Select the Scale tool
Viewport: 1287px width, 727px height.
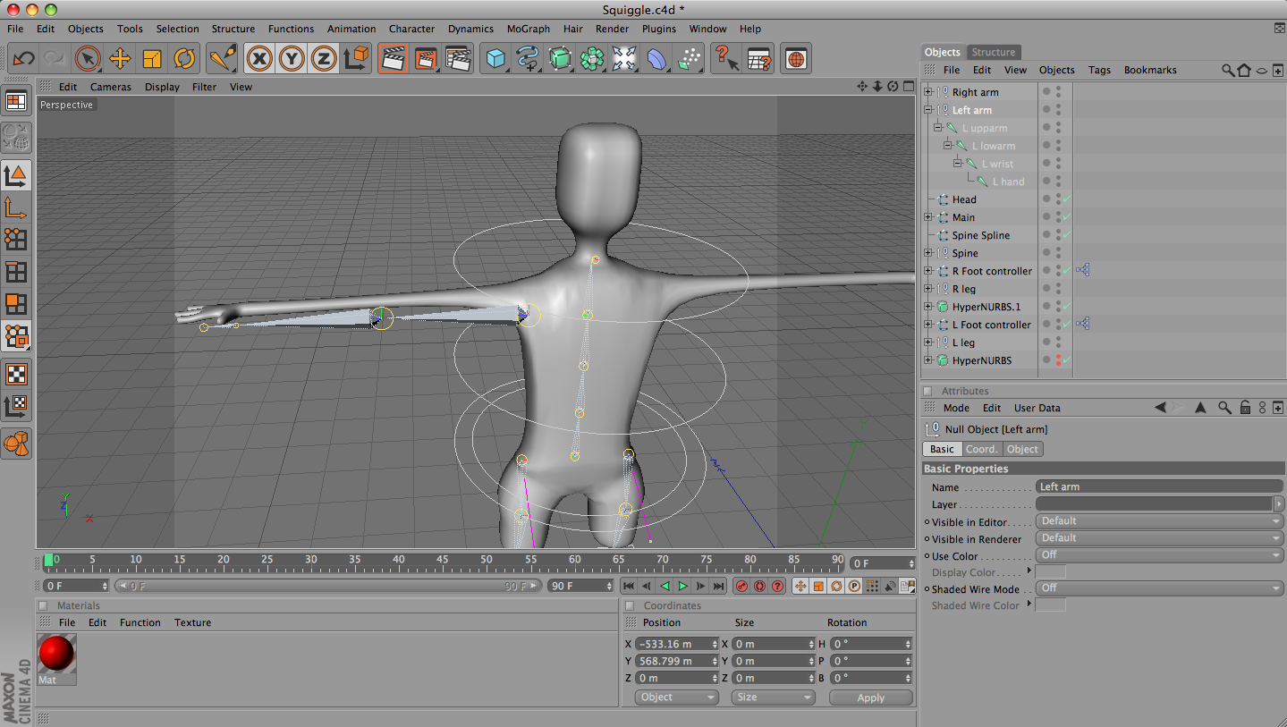point(150,57)
